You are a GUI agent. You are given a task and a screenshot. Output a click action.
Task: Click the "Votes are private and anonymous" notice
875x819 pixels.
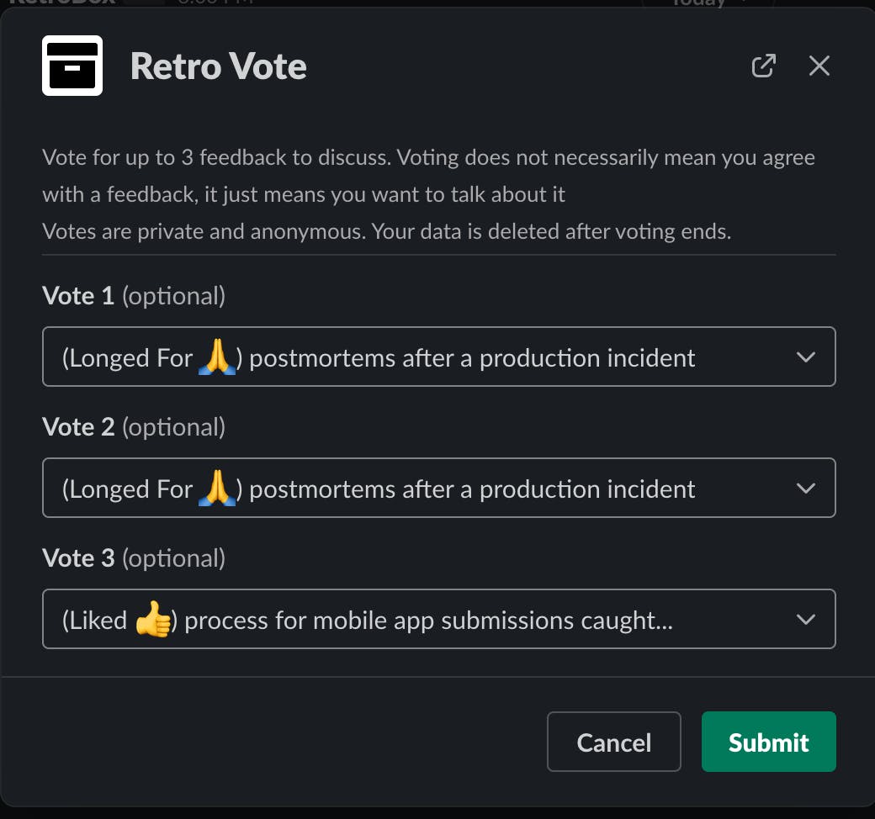pyautogui.click(x=386, y=231)
